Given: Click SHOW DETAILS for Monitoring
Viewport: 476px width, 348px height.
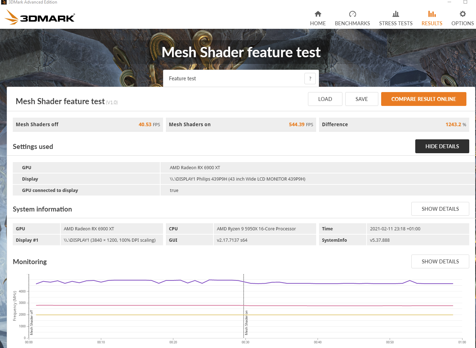Looking at the screenshot, I should (x=440, y=262).
